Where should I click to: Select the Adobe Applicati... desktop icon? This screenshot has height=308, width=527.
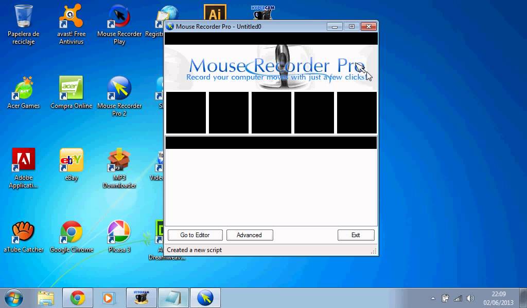[24, 168]
